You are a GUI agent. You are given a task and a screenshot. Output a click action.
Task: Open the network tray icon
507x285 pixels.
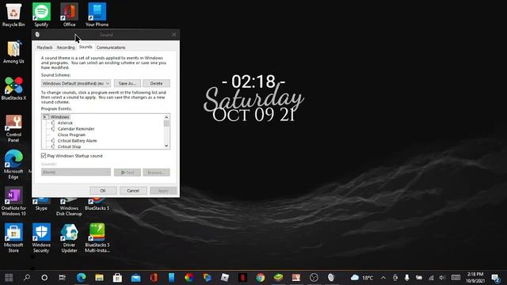click(431, 278)
